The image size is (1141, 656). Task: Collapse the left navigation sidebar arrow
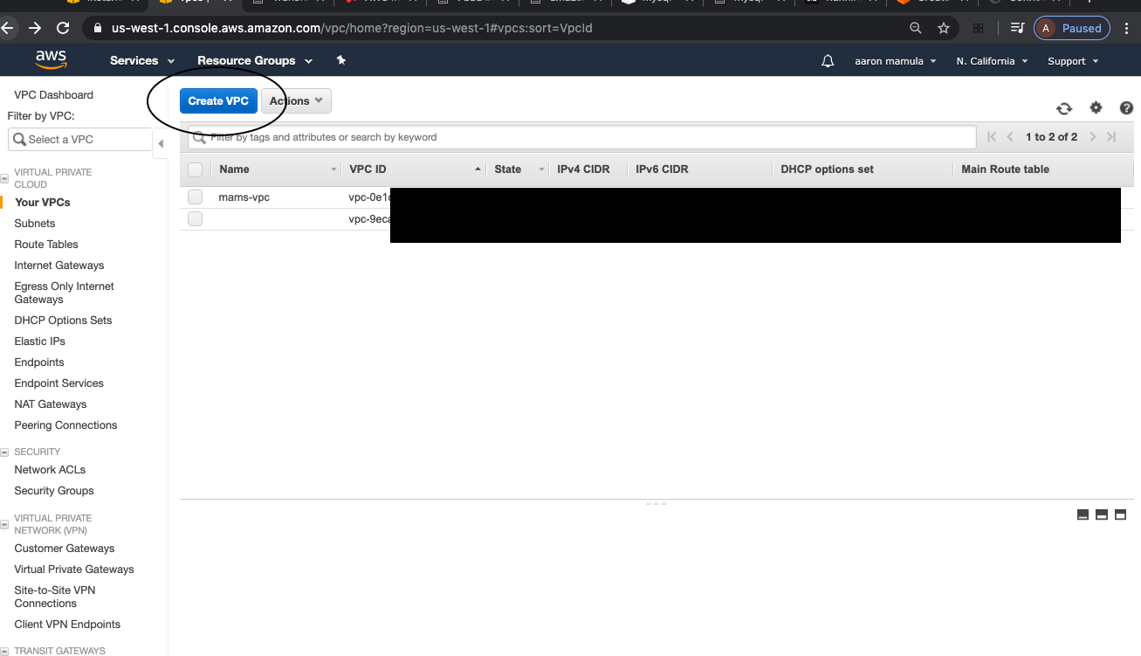[161, 143]
